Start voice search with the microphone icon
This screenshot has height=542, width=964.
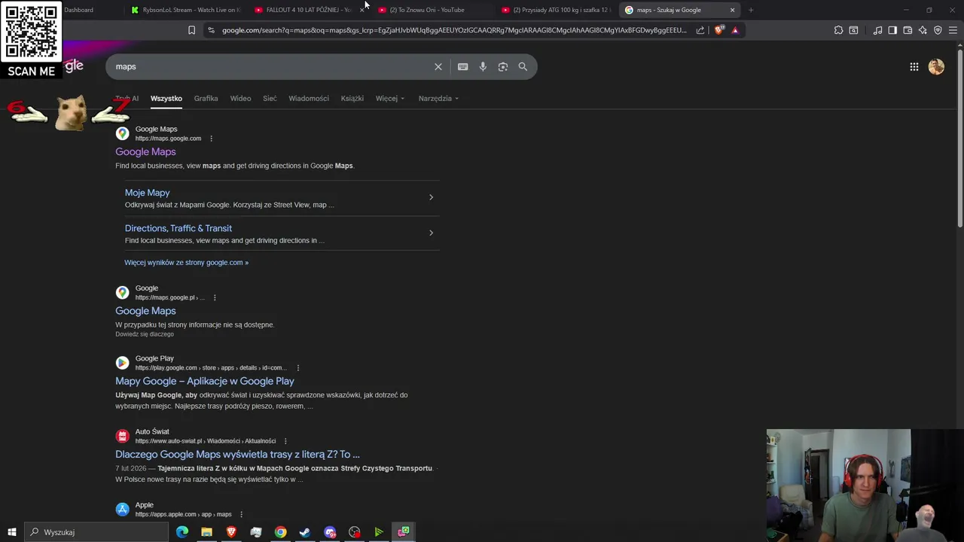pos(483,66)
